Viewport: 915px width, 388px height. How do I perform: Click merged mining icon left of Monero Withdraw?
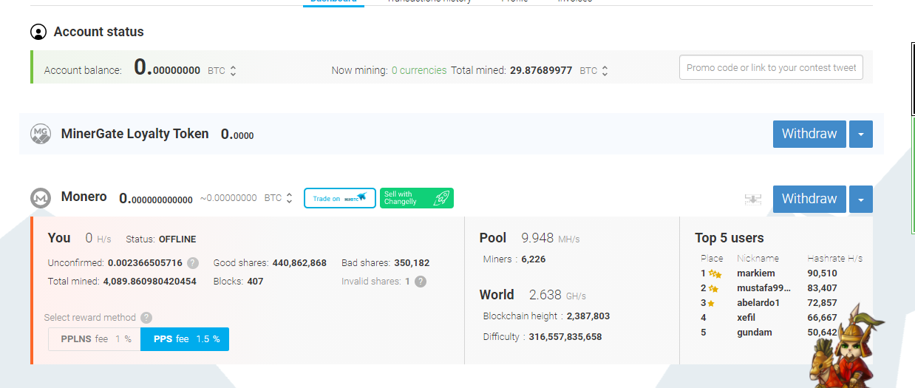coord(753,200)
